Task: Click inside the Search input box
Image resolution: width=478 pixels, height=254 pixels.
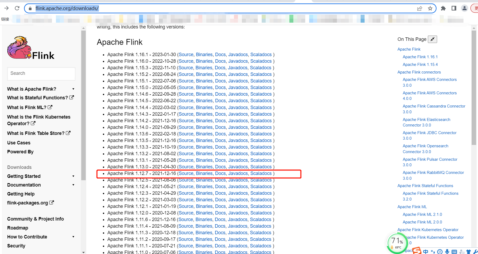Action: 41,73
